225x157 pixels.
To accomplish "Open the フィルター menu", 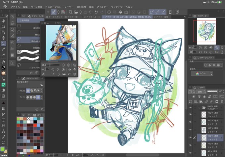I will tap(102, 7).
